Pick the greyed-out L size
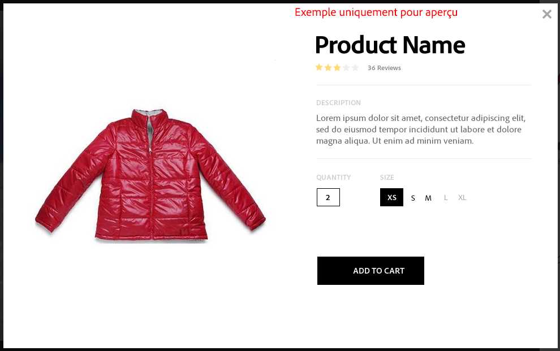This screenshot has width=560, height=351. coord(446,198)
